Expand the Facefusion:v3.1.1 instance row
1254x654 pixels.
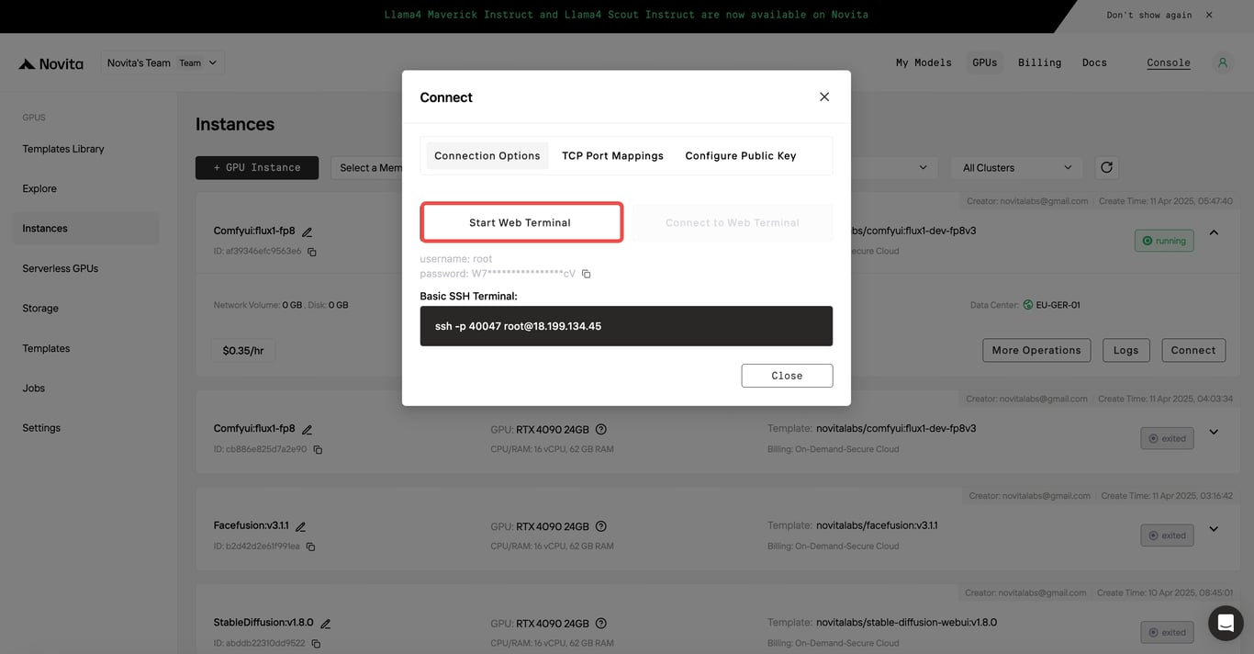(x=1214, y=529)
